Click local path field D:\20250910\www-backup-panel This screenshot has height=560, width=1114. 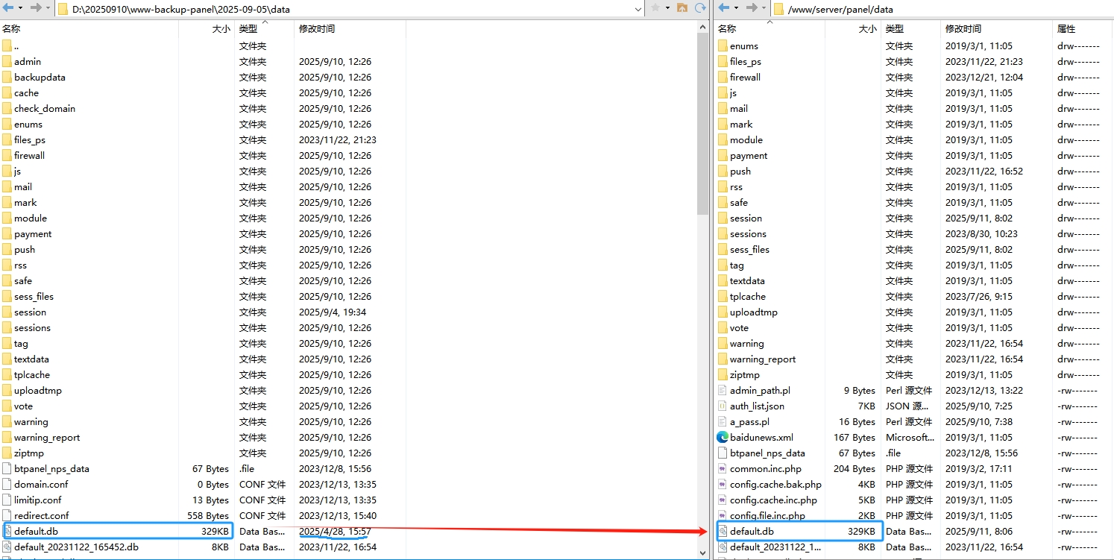coord(350,9)
